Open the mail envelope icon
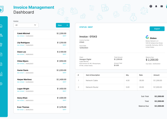 click(x=162, y=6)
